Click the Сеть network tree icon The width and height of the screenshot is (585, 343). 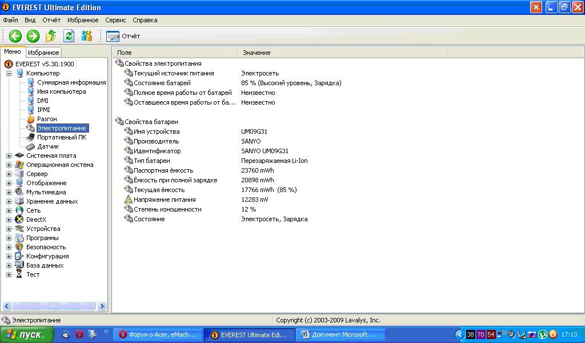19,210
